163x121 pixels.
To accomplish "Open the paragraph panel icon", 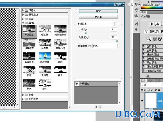I will coord(136,30).
